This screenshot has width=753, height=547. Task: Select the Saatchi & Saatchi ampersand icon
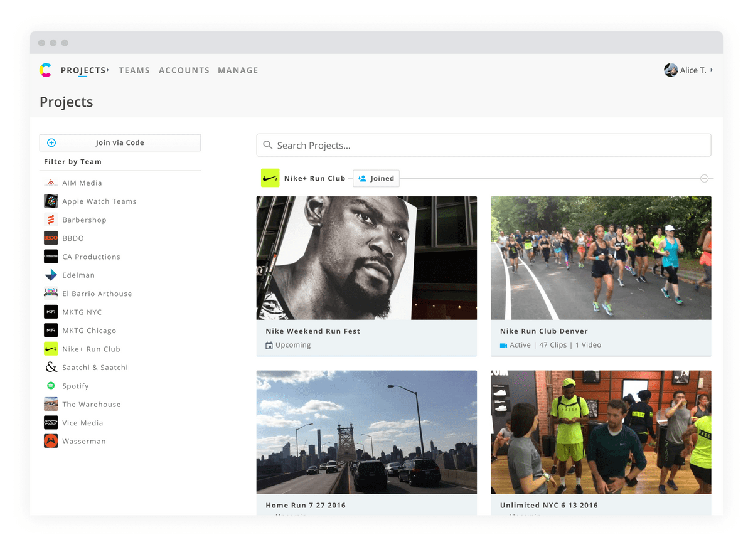point(51,368)
